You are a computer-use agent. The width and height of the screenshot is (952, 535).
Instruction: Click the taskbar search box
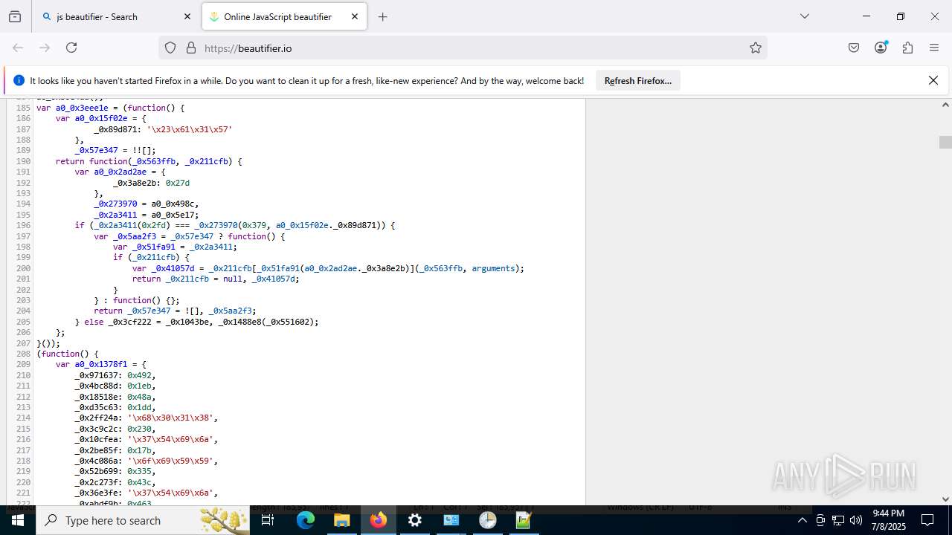click(x=144, y=520)
